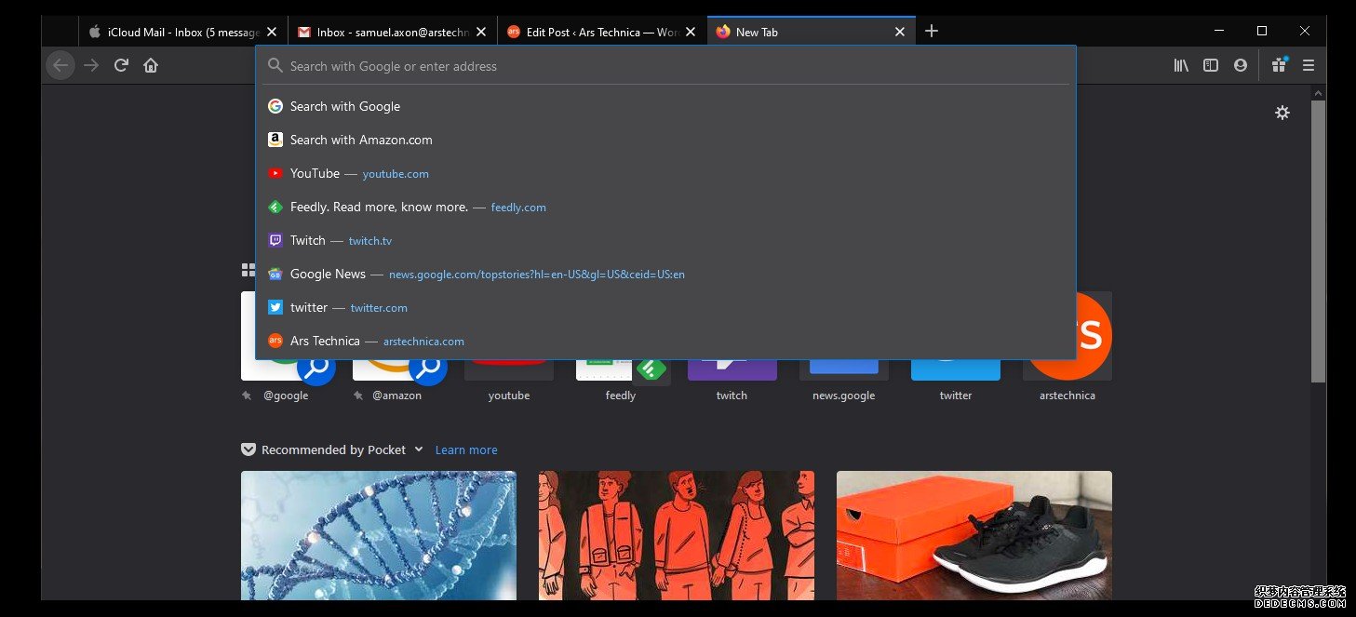Image resolution: width=1356 pixels, height=617 pixels.
Task: Click the pin icon beside @amazon
Action: click(x=358, y=396)
